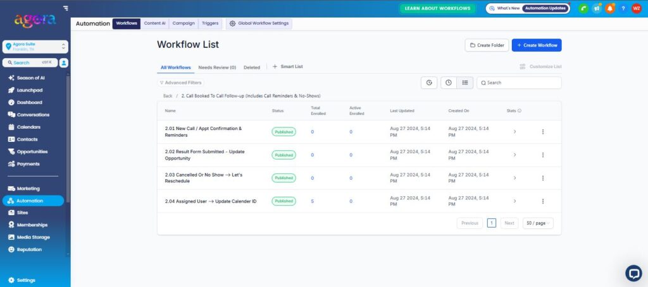Open the green phone dialer icon

[583, 8]
